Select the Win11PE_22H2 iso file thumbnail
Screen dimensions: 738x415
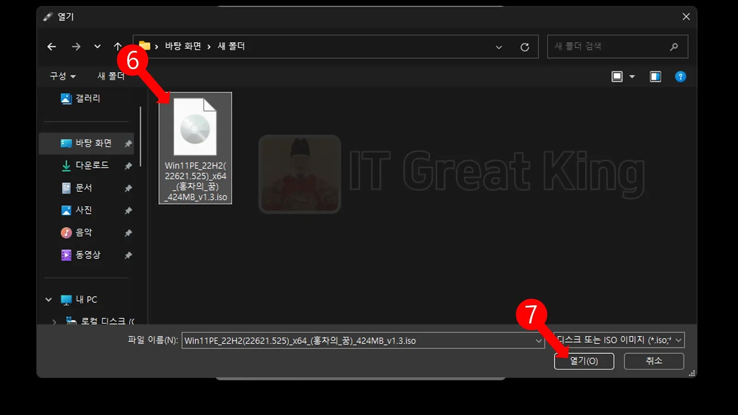click(x=195, y=148)
